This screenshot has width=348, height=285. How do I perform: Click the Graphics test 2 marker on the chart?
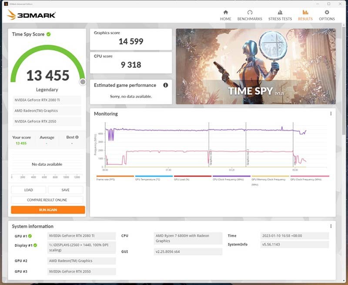pos(248,157)
